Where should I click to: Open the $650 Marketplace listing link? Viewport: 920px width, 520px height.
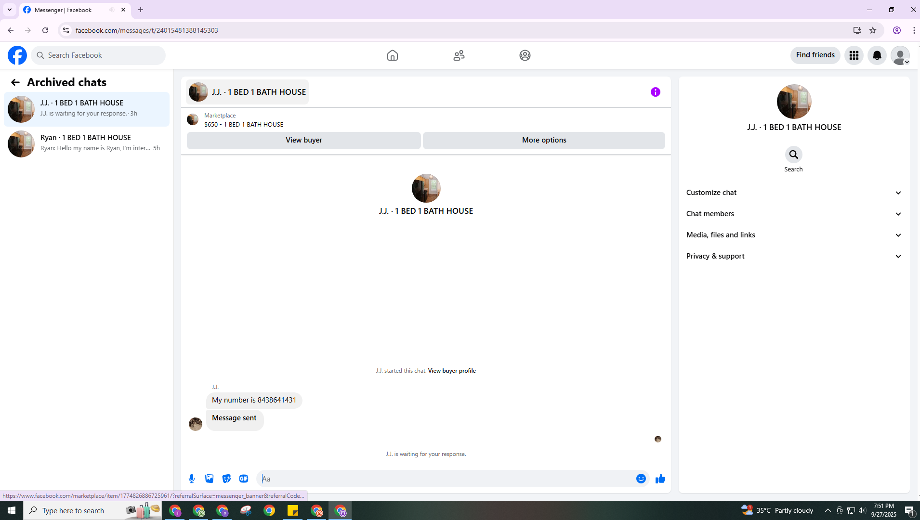[244, 124]
